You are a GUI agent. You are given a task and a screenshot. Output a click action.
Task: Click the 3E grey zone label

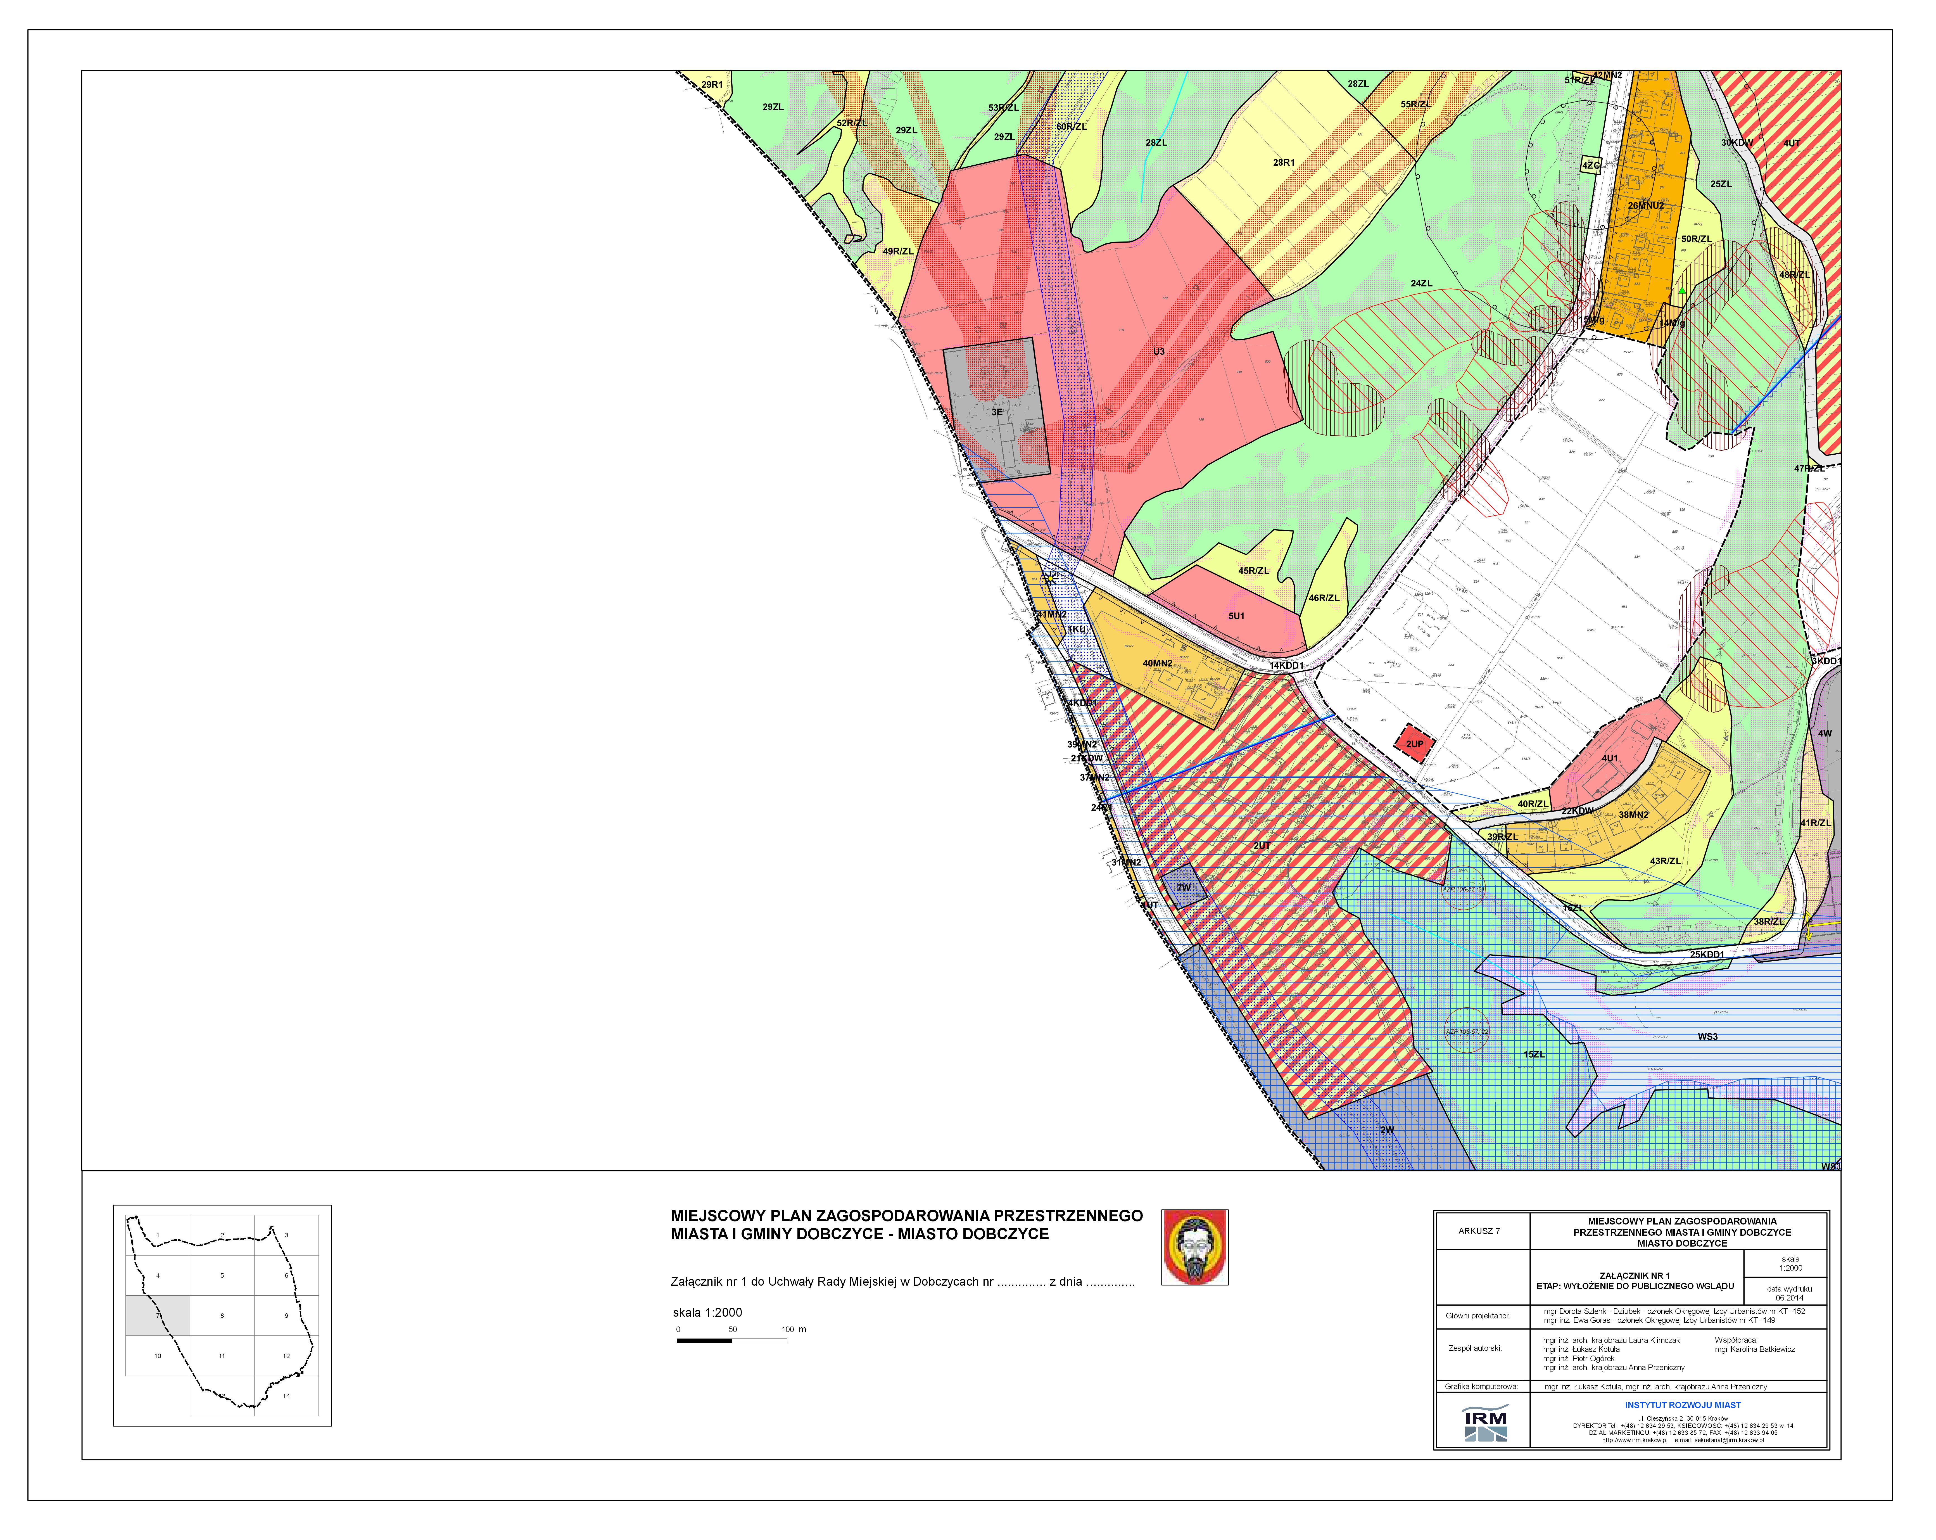pyautogui.click(x=997, y=412)
